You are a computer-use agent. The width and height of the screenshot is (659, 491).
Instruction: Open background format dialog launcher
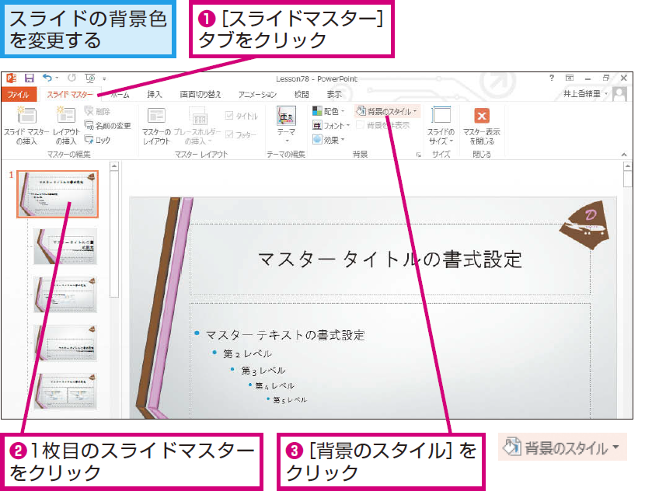tap(419, 155)
